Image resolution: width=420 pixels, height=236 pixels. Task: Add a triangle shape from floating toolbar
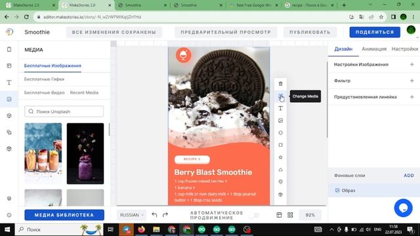280,170
